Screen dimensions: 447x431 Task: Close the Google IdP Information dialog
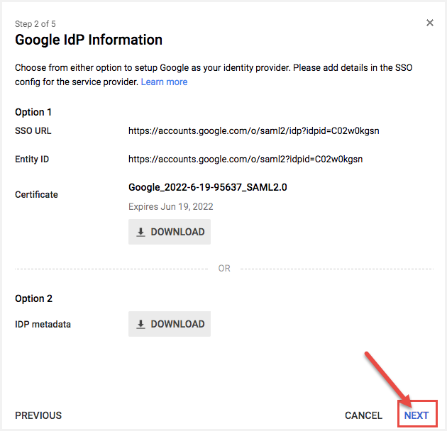click(x=429, y=23)
